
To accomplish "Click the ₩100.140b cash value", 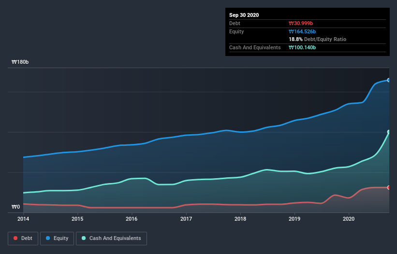I will coord(302,47).
